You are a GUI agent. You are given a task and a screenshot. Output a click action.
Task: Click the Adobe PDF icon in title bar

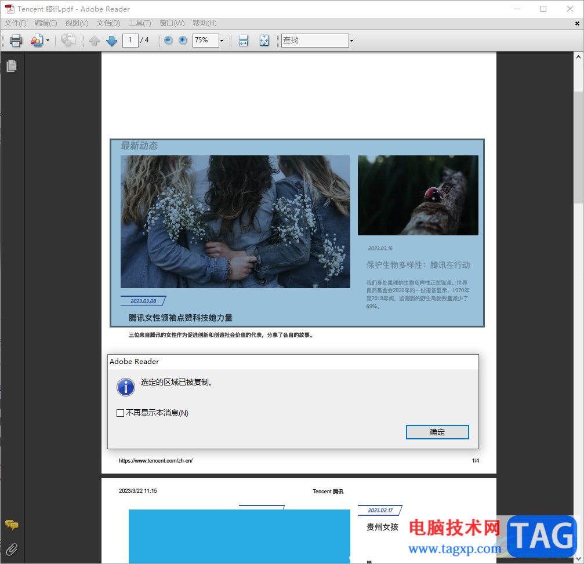pos(10,9)
